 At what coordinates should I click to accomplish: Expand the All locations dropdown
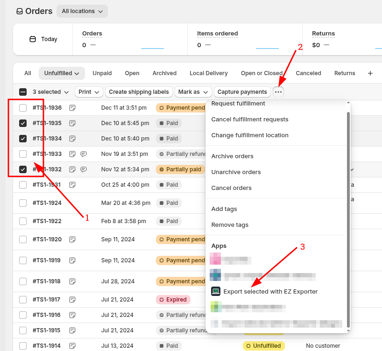pyautogui.click(x=82, y=11)
